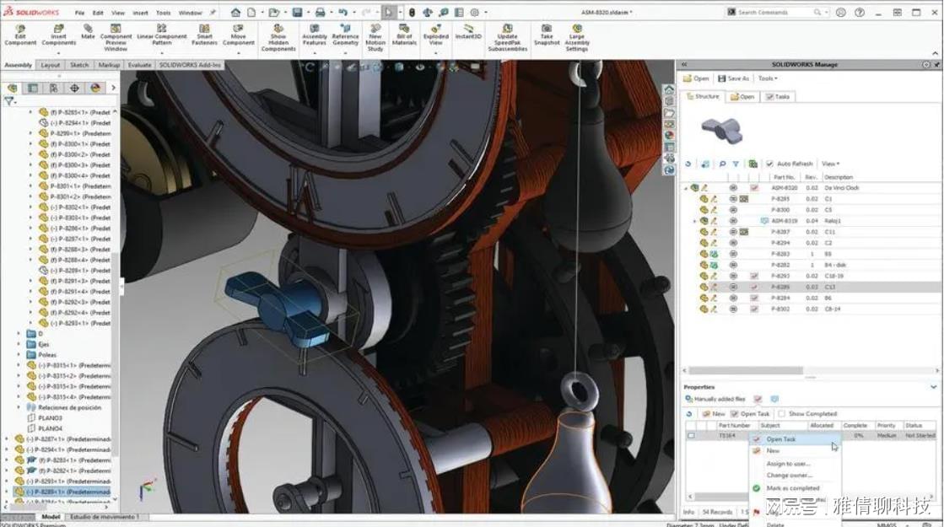Open the Tools dropdown in Manage panel
The width and height of the screenshot is (944, 527).
pyautogui.click(x=768, y=78)
